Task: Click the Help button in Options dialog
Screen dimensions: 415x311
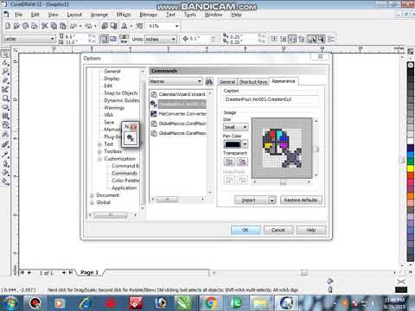Action: click(x=311, y=230)
